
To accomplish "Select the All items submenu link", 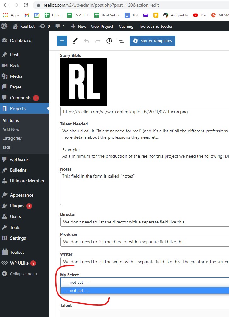I will coord(11,120).
